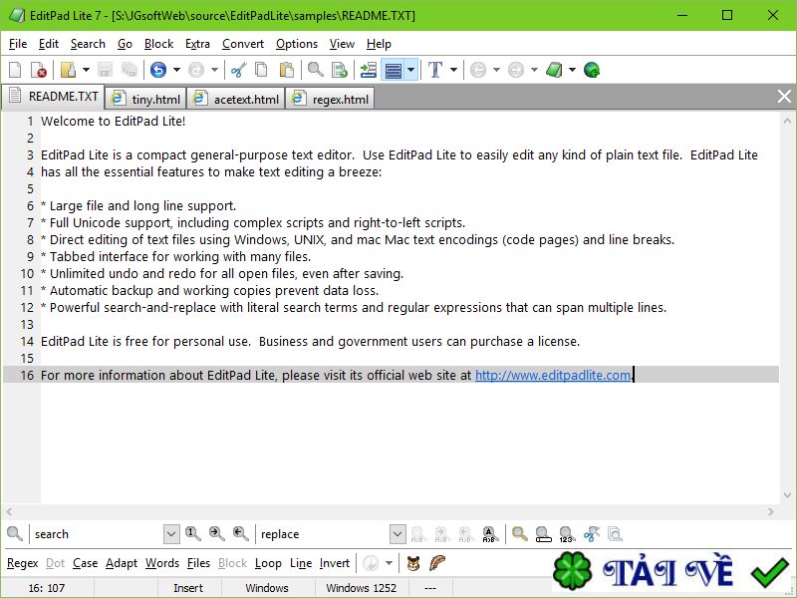Click the globe website icon in toolbar

(592, 70)
